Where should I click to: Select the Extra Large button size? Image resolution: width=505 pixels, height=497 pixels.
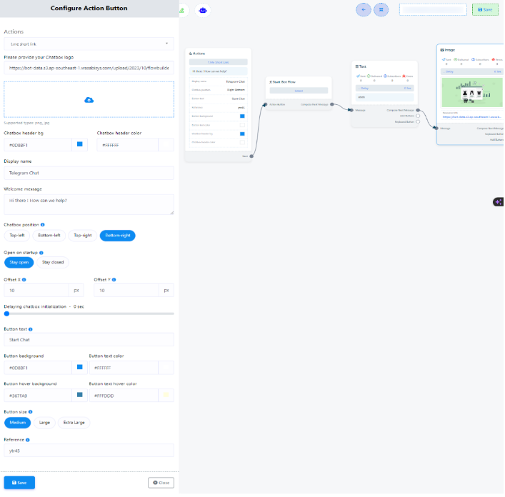(74, 423)
